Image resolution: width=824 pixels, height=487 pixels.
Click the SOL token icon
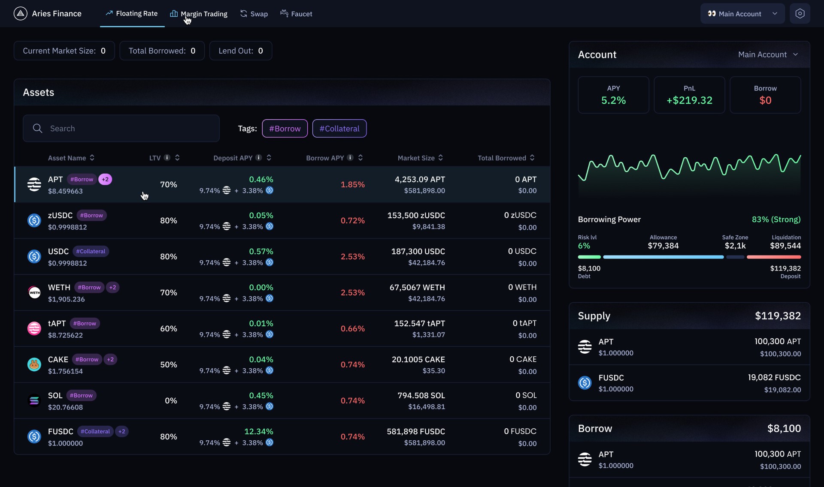pyautogui.click(x=34, y=400)
